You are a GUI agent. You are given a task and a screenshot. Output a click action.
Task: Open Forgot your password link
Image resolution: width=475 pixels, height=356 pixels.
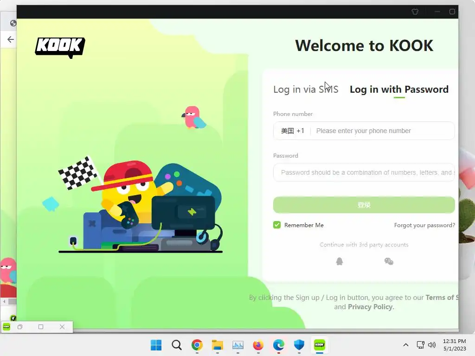[424, 225]
